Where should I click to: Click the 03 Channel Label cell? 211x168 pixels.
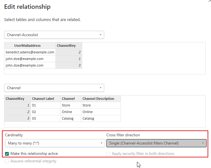35,118
